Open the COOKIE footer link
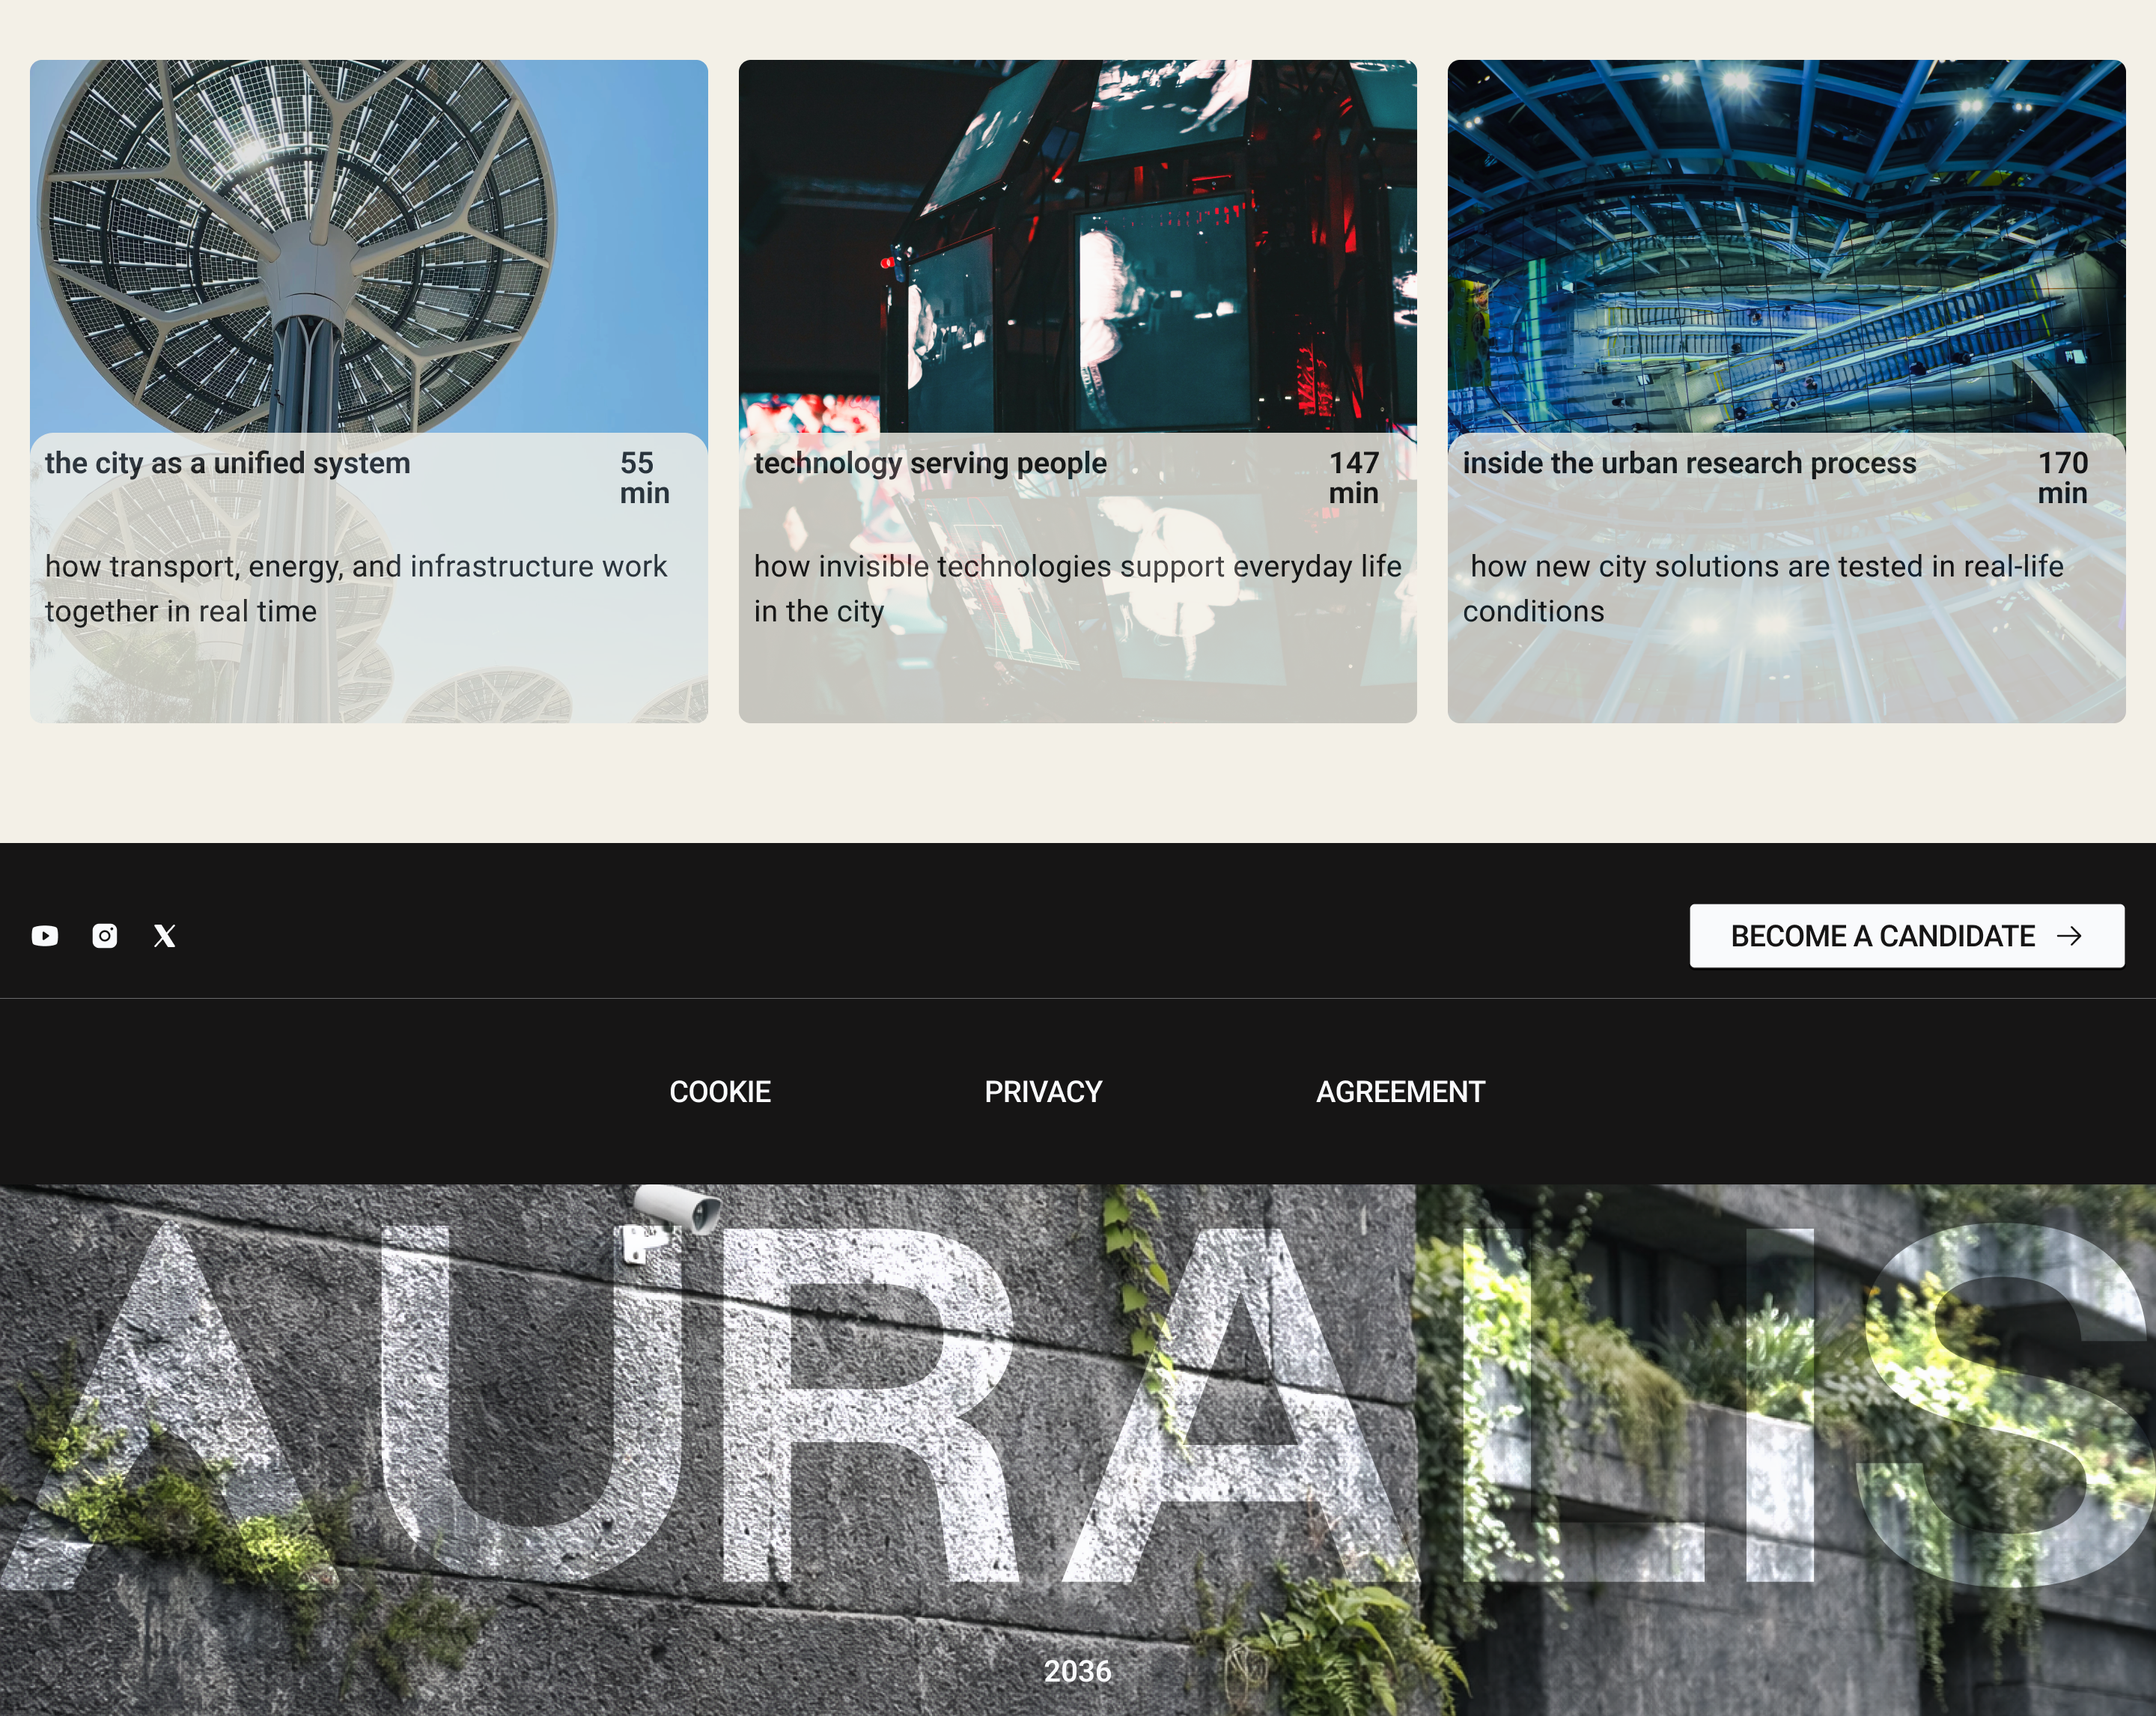The image size is (2156, 1716). pyautogui.click(x=720, y=1092)
